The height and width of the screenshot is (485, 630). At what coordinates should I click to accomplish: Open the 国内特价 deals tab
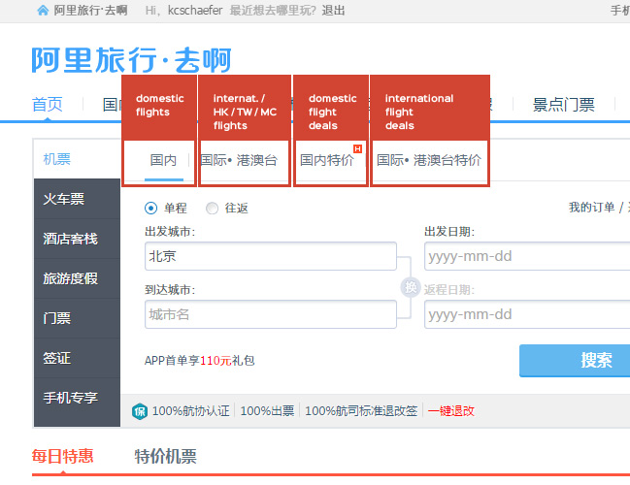click(327, 160)
